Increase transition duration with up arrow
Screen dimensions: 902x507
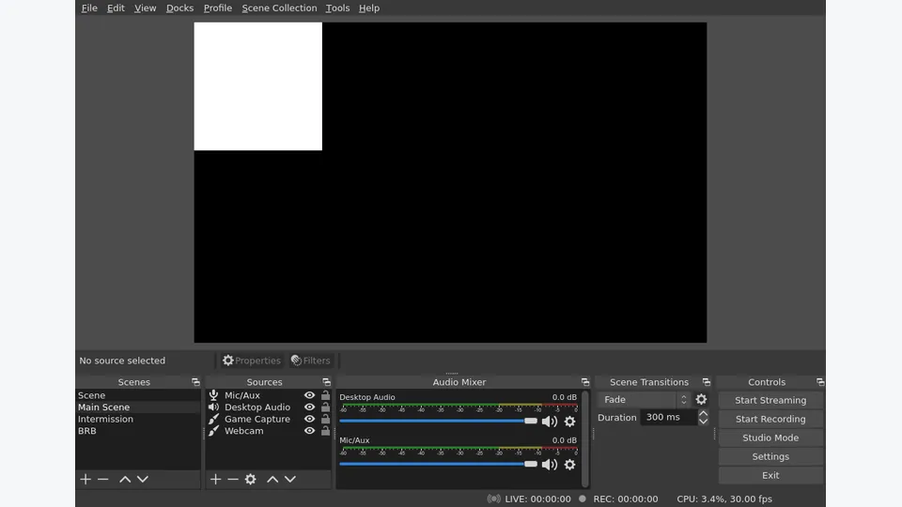pos(703,413)
